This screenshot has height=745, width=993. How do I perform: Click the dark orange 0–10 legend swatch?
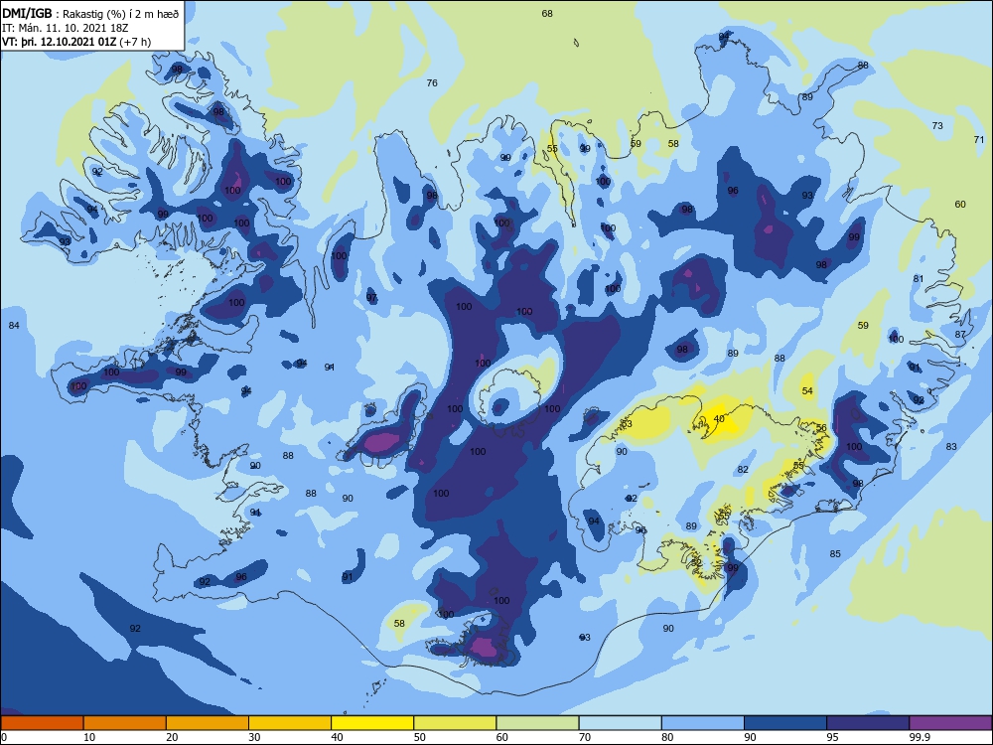42,723
